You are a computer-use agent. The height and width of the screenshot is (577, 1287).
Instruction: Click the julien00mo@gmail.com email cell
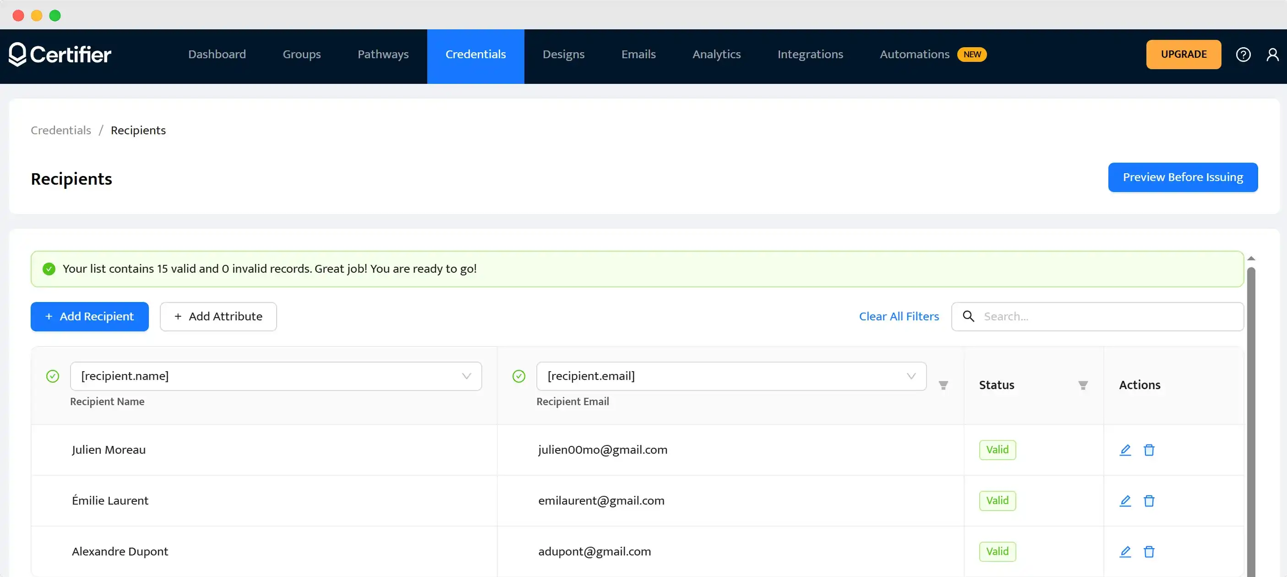point(731,450)
